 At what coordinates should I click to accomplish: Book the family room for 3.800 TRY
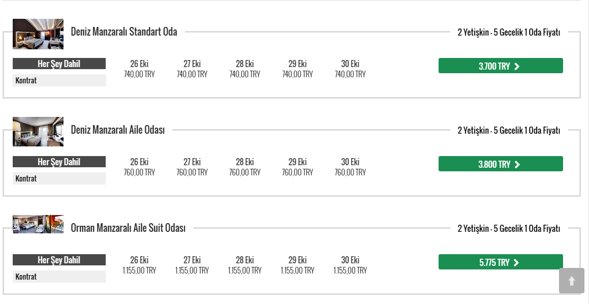500,164
